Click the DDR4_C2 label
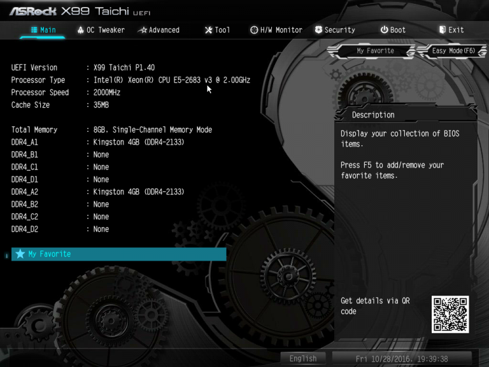Screen dimensions: 489x367 pyautogui.click(x=25, y=217)
